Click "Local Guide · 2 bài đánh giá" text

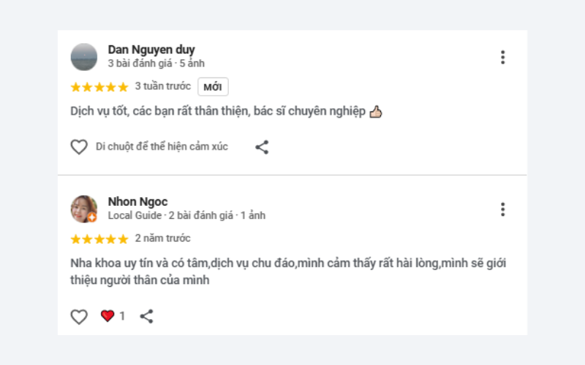(170, 215)
